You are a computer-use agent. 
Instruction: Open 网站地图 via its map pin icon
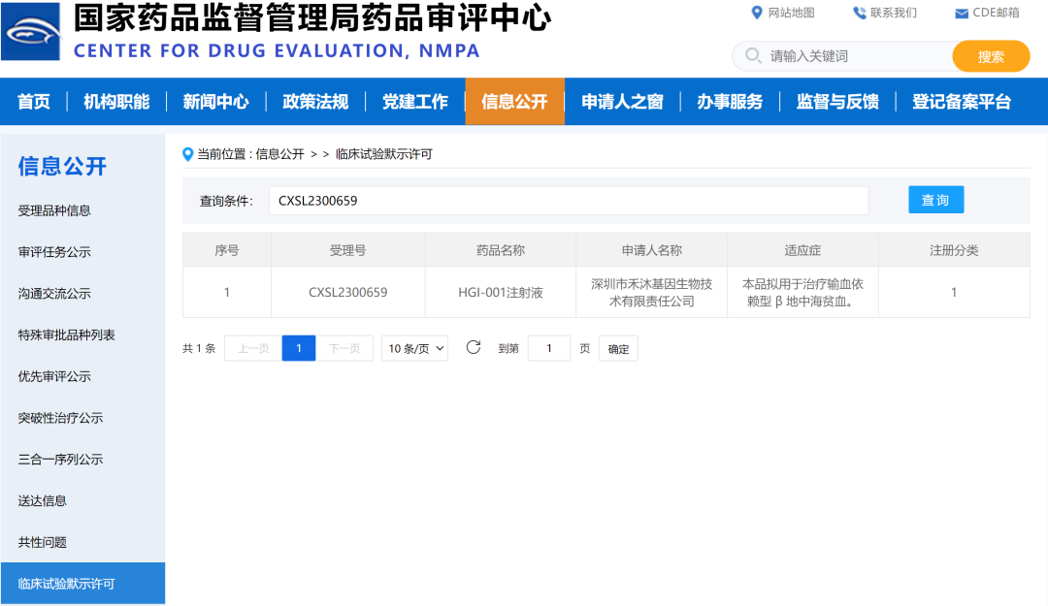click(x=754, y=13)
